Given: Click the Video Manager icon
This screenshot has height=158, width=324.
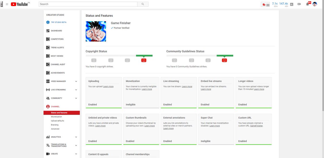Looking at the screenshot, I should (48, 81).
